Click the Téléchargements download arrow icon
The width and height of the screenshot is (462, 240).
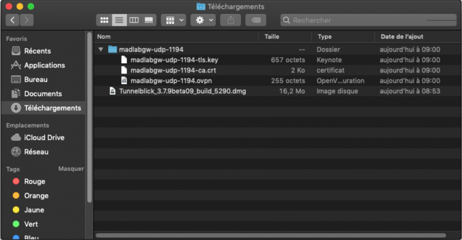(x=16, y=108)
